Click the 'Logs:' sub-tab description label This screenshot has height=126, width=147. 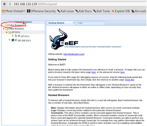click(54, 110)
